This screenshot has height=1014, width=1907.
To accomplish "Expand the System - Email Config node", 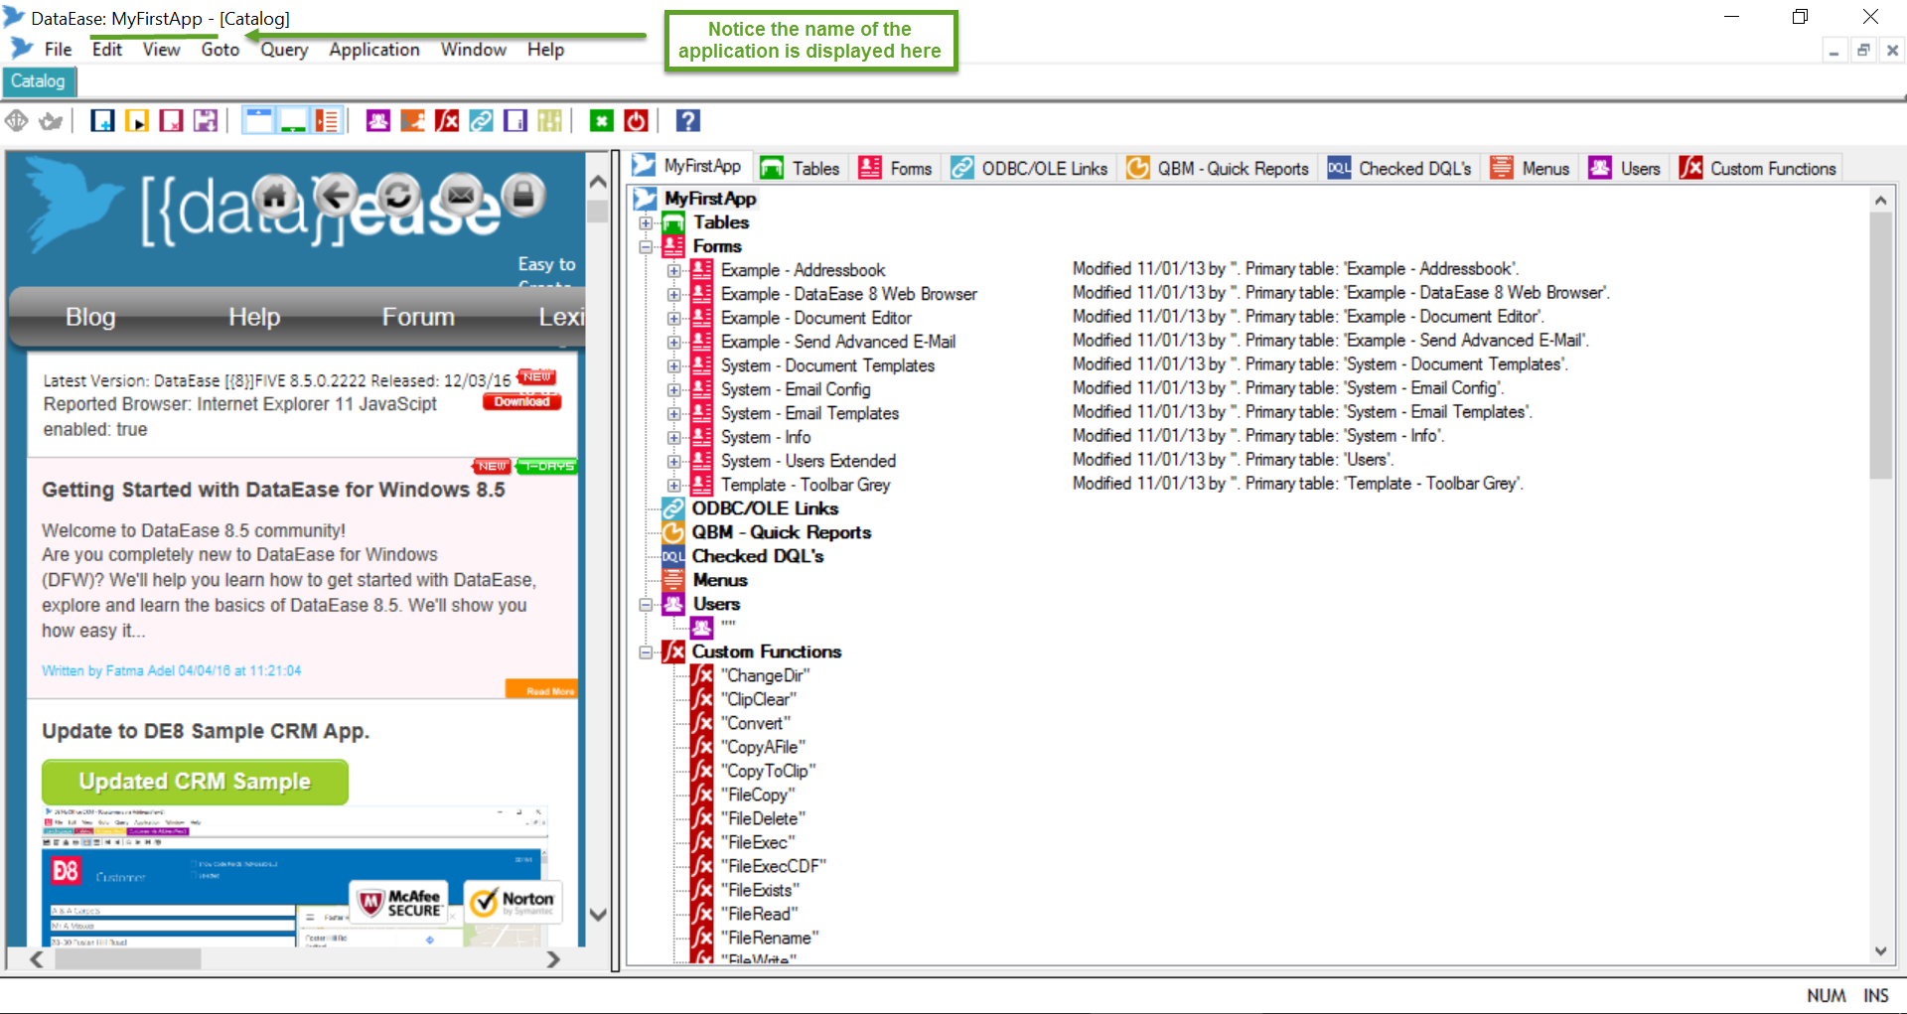I will tap(673, 389).
